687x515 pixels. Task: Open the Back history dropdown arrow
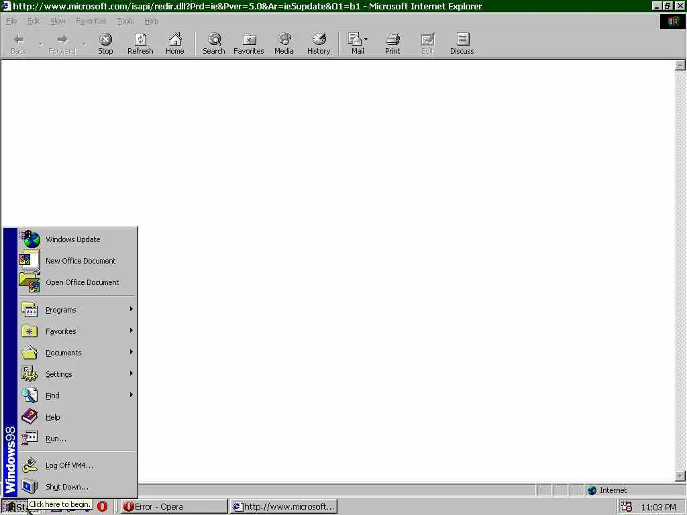point(40,44)
